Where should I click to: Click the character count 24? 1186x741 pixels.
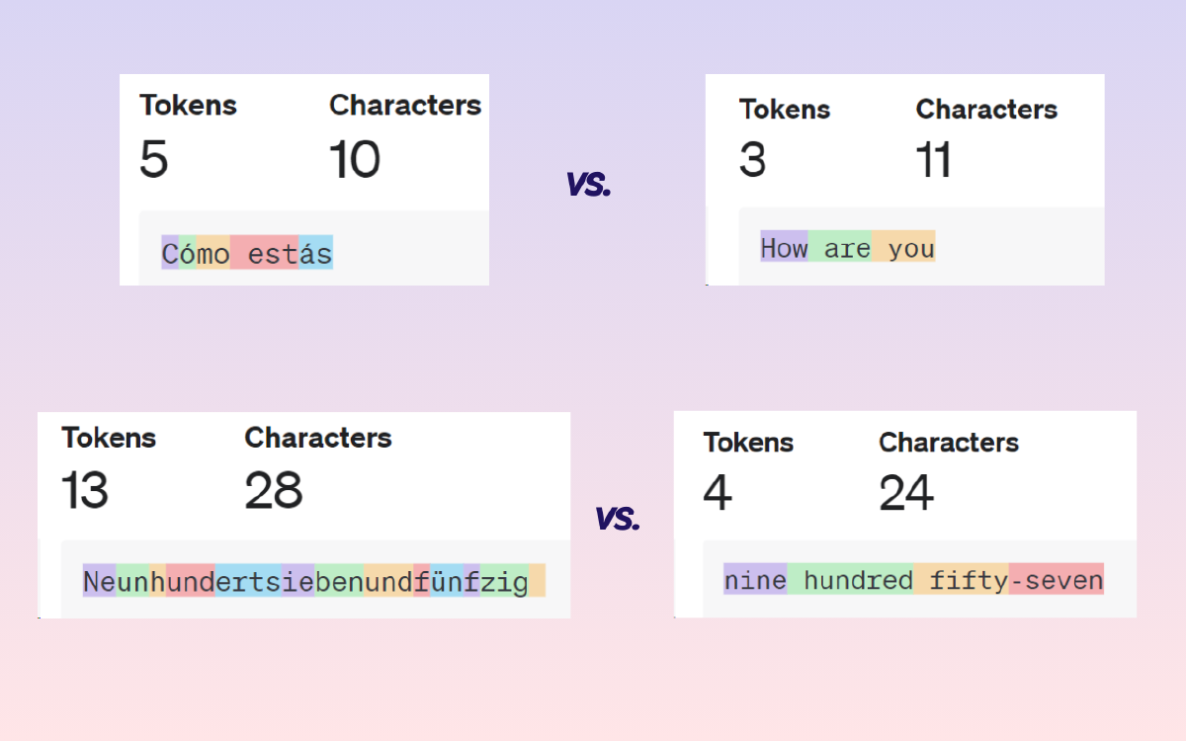(x=905, y=493)
